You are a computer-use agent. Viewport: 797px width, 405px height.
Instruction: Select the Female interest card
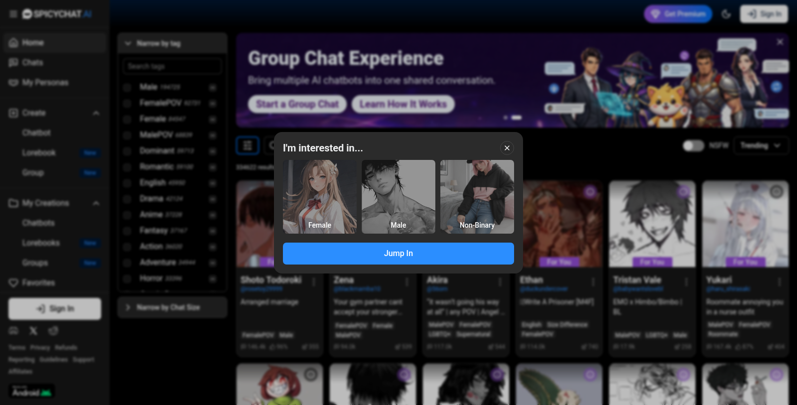click(x=320, y=197)
